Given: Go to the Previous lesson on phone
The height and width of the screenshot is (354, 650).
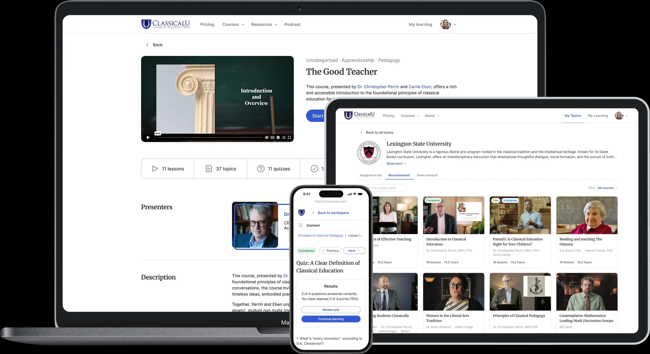Looking at the screenshot, I should click(330, 251).
